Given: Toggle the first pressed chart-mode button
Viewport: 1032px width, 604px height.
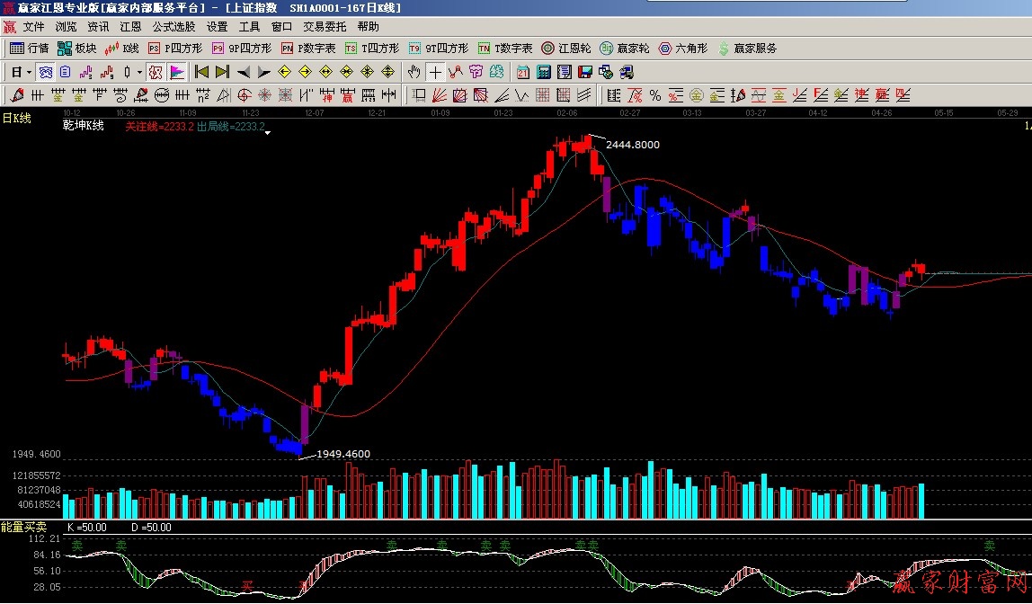Looking at the screenshot, I should pyautogui.click(x=44, y=72).
